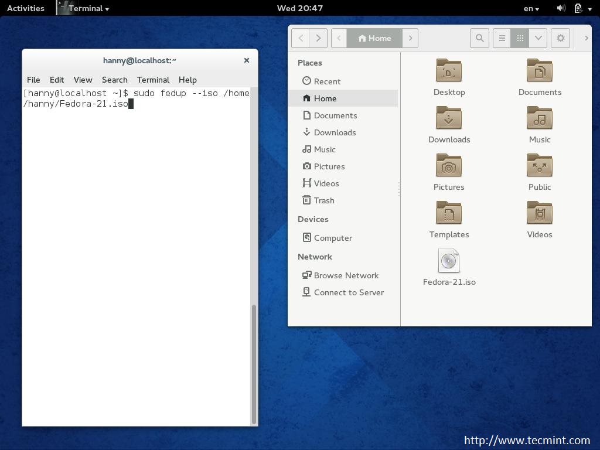Select Recent in the Places sidebar

(x=326, y=81)
